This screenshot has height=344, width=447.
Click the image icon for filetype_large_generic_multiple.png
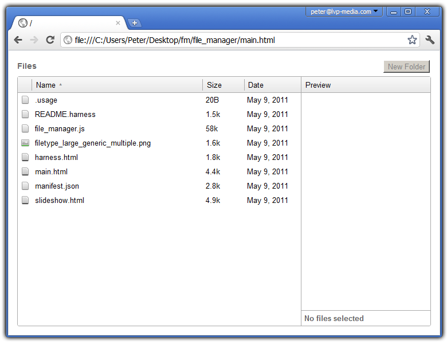[x=25, y=143]
